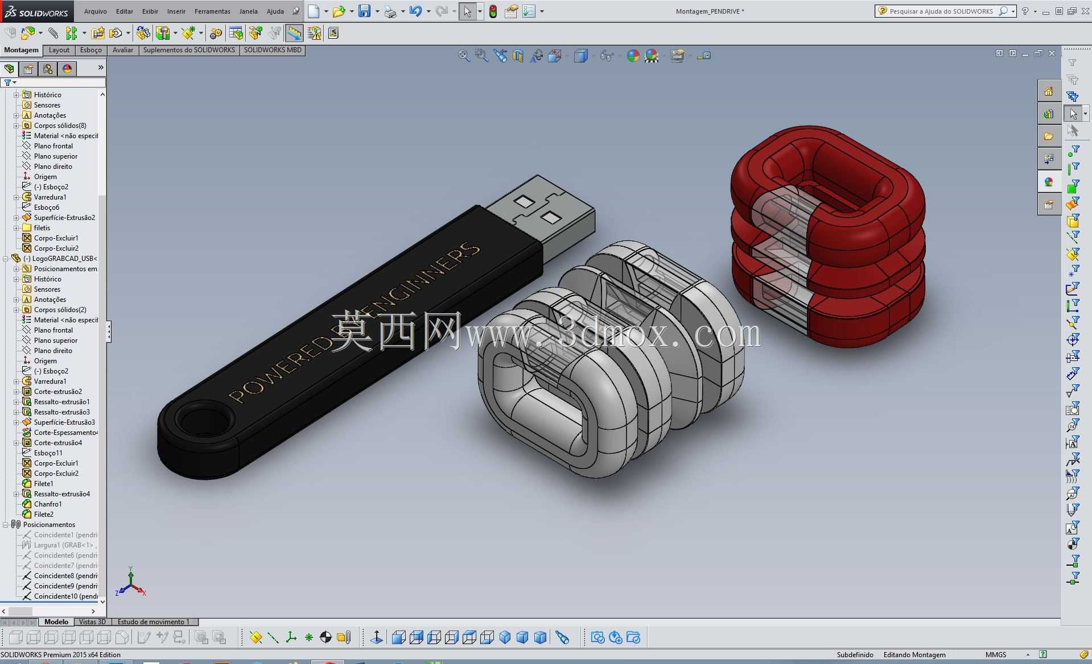The image size is (1092, 664).
Task: Collapse the Posicionamentos mates folder
Action: click(x=6, y=525)
